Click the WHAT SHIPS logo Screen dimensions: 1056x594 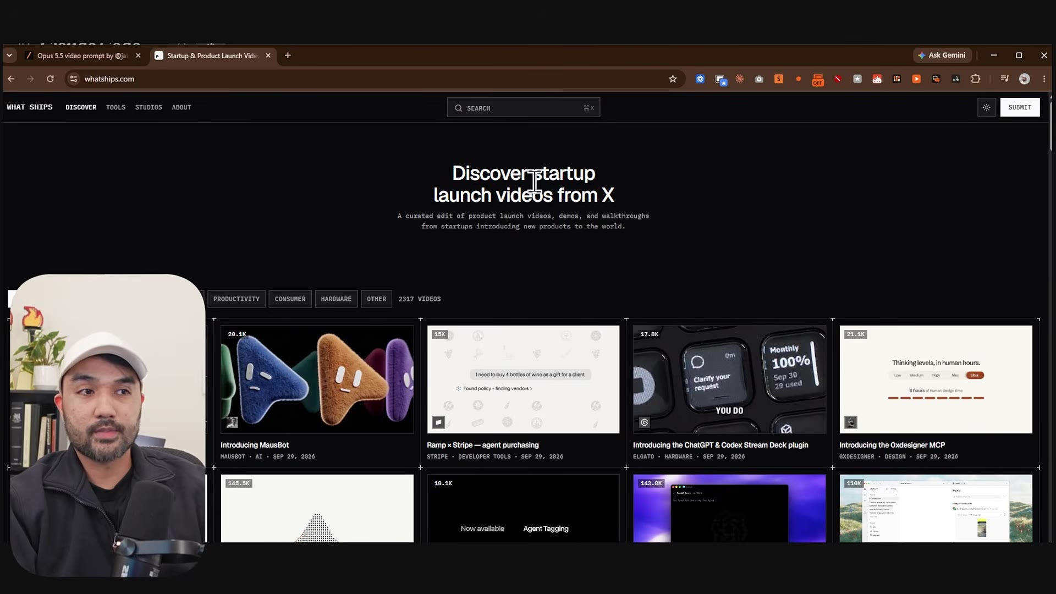click(x=30, y=107)
